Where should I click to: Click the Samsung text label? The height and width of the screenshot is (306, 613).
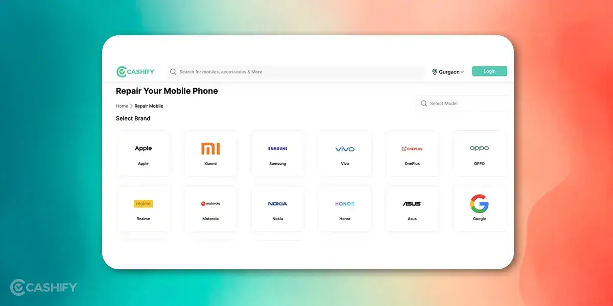click(x=278, y=164)
